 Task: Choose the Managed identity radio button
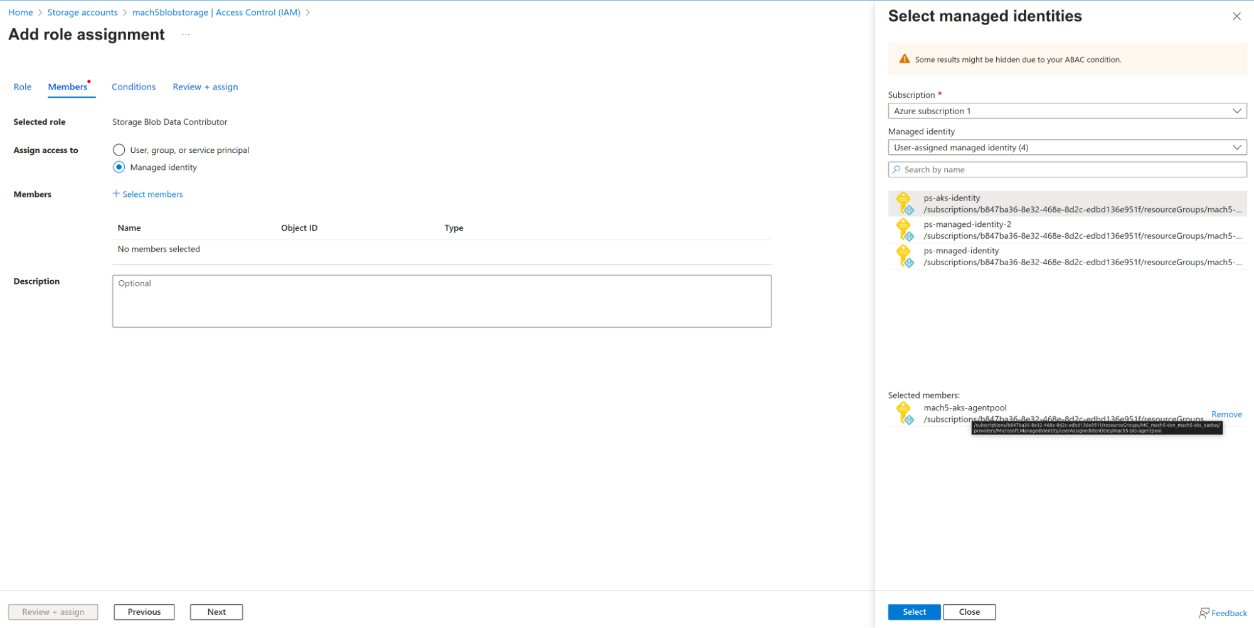click(119, 167)
